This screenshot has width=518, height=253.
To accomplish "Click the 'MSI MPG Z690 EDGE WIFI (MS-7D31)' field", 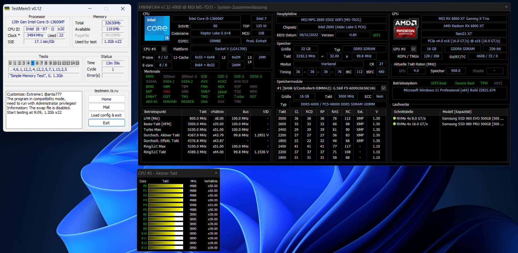I will (331, 20).
